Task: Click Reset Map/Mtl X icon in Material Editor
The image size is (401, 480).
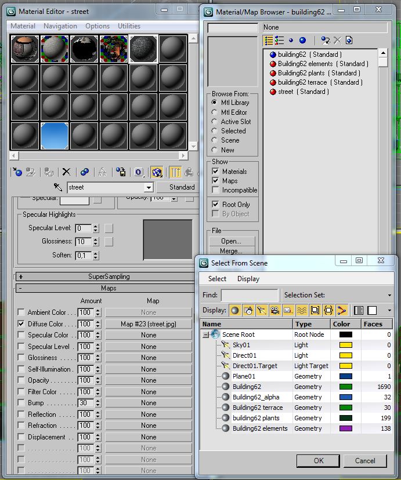Action: tap(66, 172)
